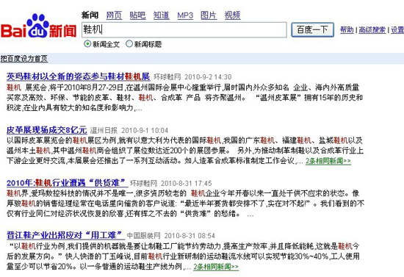Switch to the 贴吧 tab

coord(137,15)
